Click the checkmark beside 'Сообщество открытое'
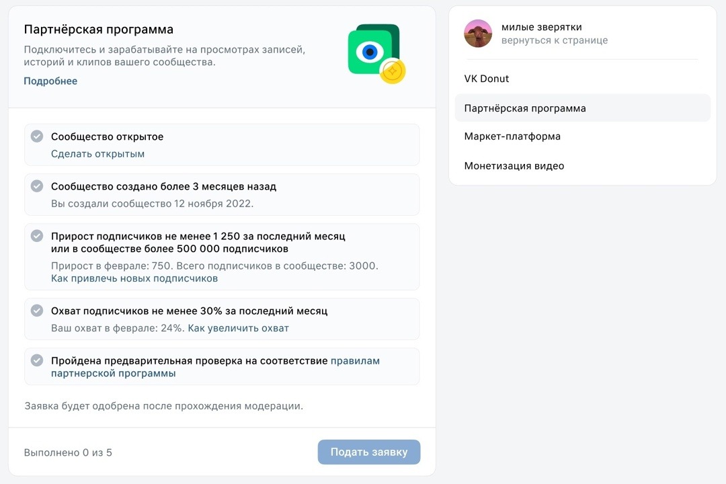The height and width of the screenshot is (484, 726). point(37,136)
